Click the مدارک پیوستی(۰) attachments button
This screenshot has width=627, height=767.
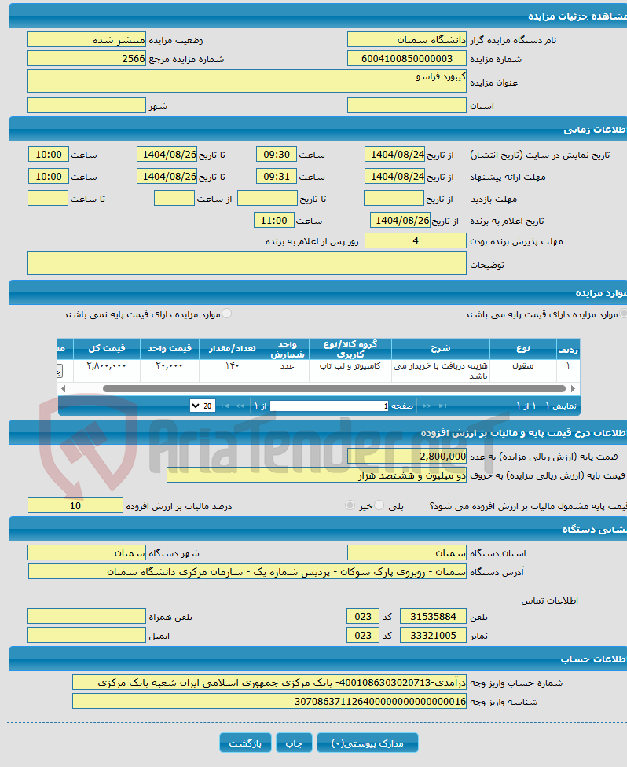[367, 743]
